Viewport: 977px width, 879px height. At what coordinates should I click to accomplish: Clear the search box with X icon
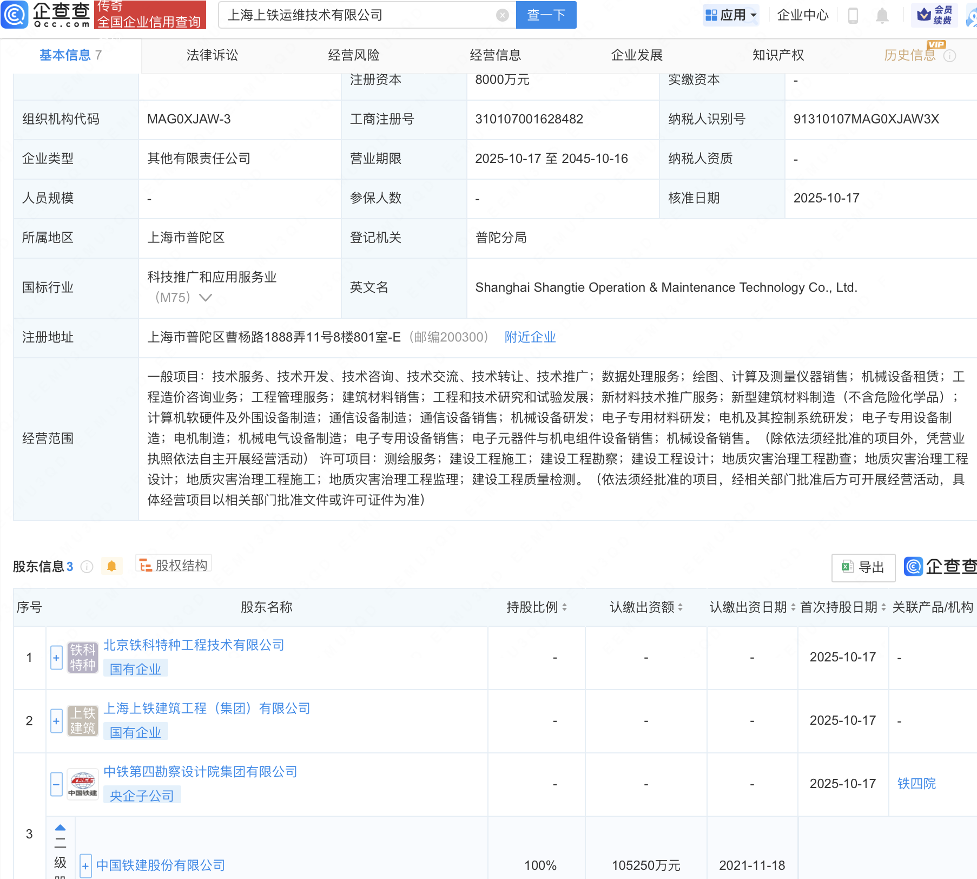502,15
